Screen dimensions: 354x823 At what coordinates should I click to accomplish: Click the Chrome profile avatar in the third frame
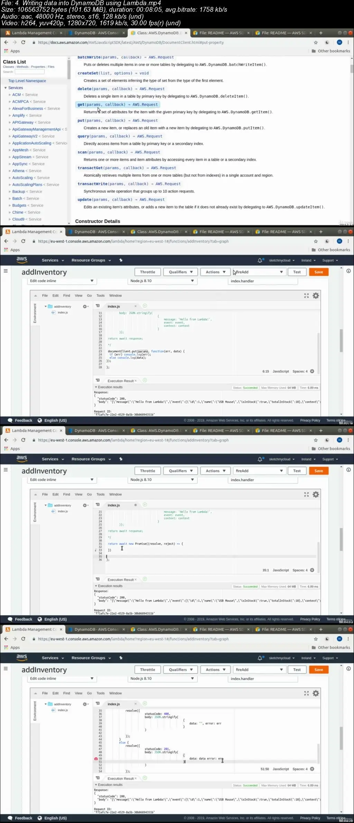[x=339, y=440]
